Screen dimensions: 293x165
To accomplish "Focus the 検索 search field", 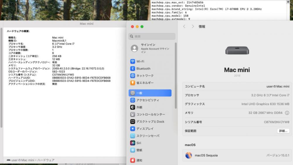I will point(152,36).
